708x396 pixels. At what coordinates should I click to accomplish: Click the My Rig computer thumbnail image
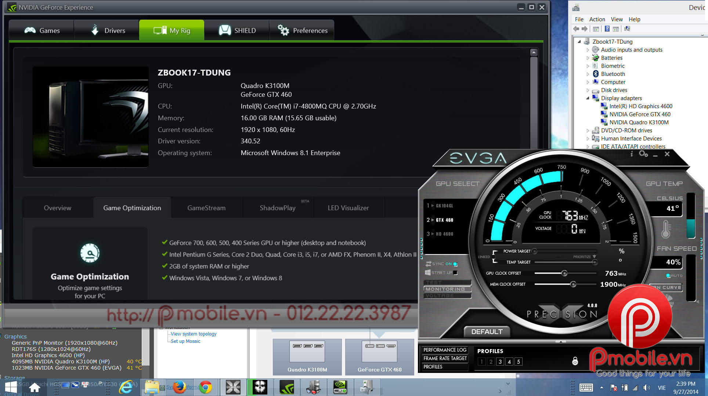coord(91,117)
